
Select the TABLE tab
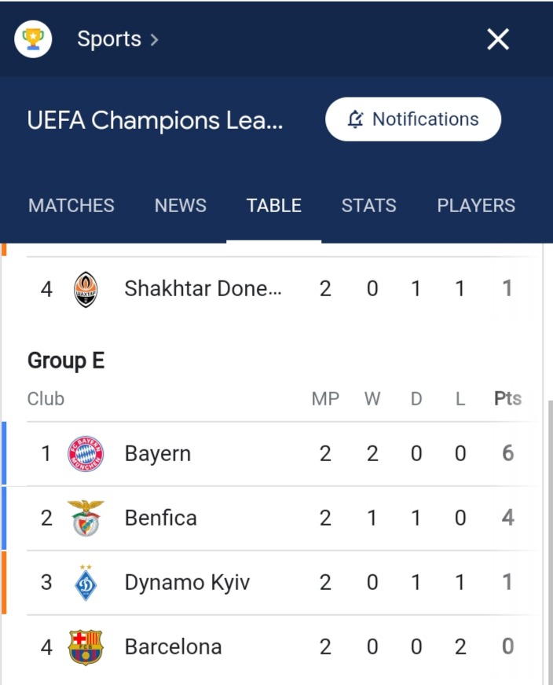pos(274,205)
